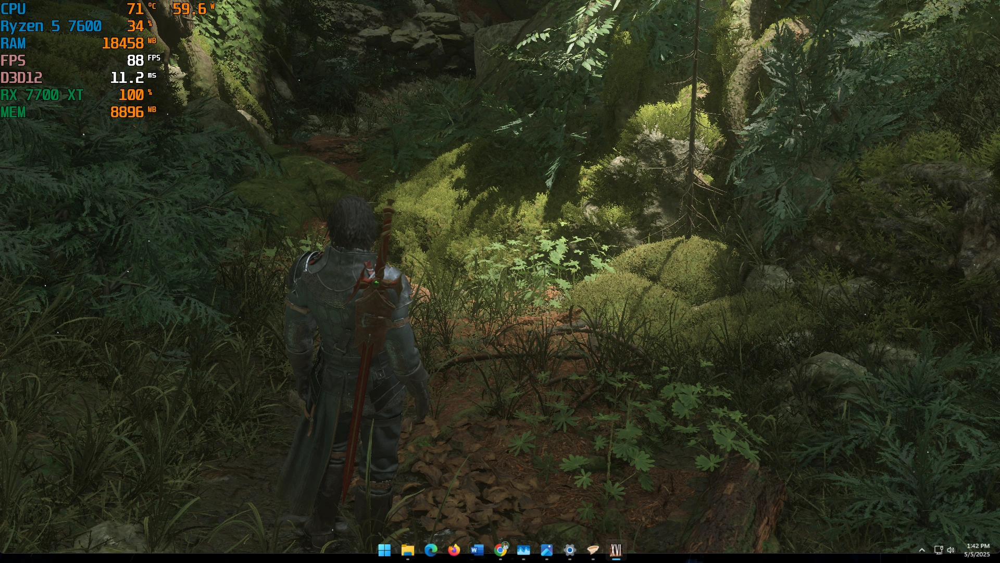Launch Microsoft Edge from the taskbar
This screenshot has height=563, width=1000.
point(431,550)
